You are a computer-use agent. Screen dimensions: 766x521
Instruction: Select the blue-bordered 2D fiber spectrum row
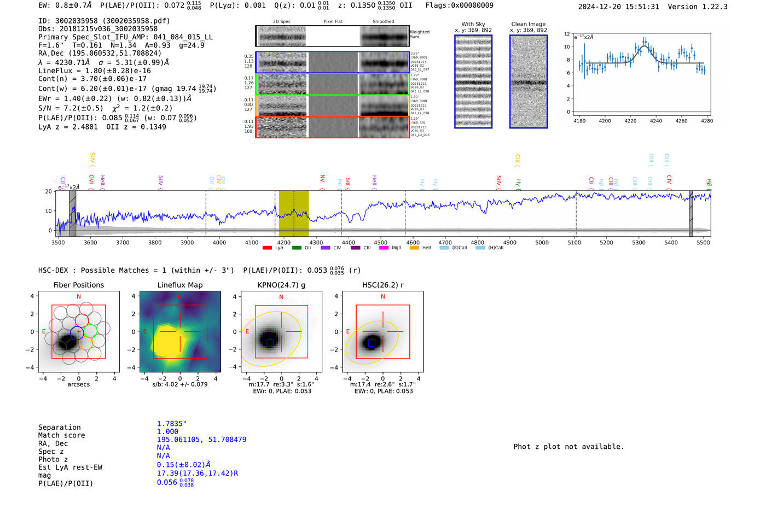pos(332,62)
